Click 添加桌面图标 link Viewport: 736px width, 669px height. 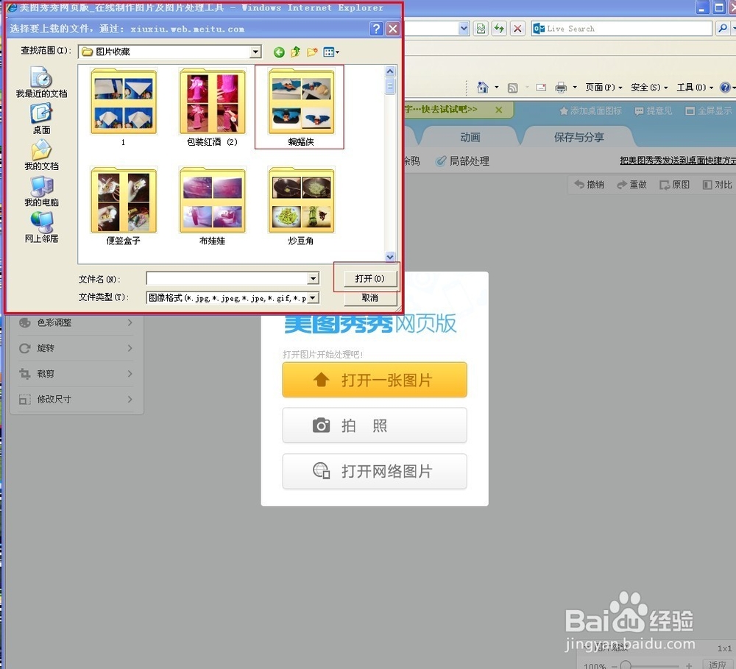click(590, 111)
